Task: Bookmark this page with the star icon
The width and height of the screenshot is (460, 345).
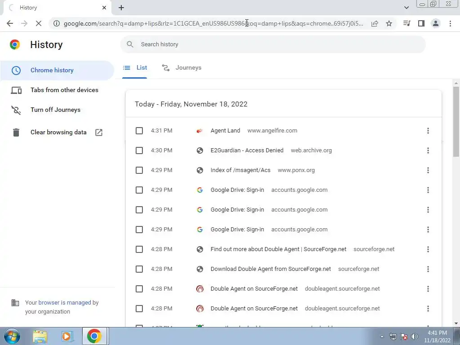Action: [389, 23]
